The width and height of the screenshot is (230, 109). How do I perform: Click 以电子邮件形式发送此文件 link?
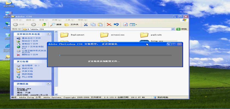point(34,51)
